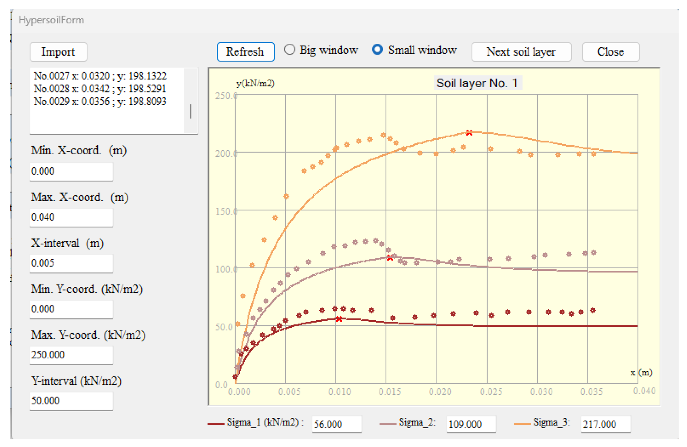Click the Import button
This screenshot has height=447, width=687.
[x=58, y=52]
